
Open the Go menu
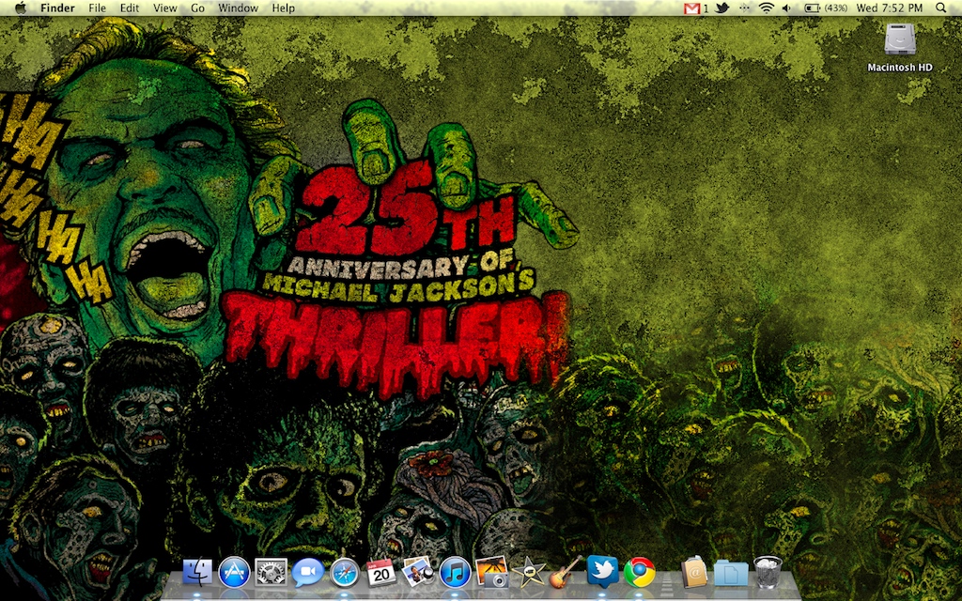click(x=197, y=8)
